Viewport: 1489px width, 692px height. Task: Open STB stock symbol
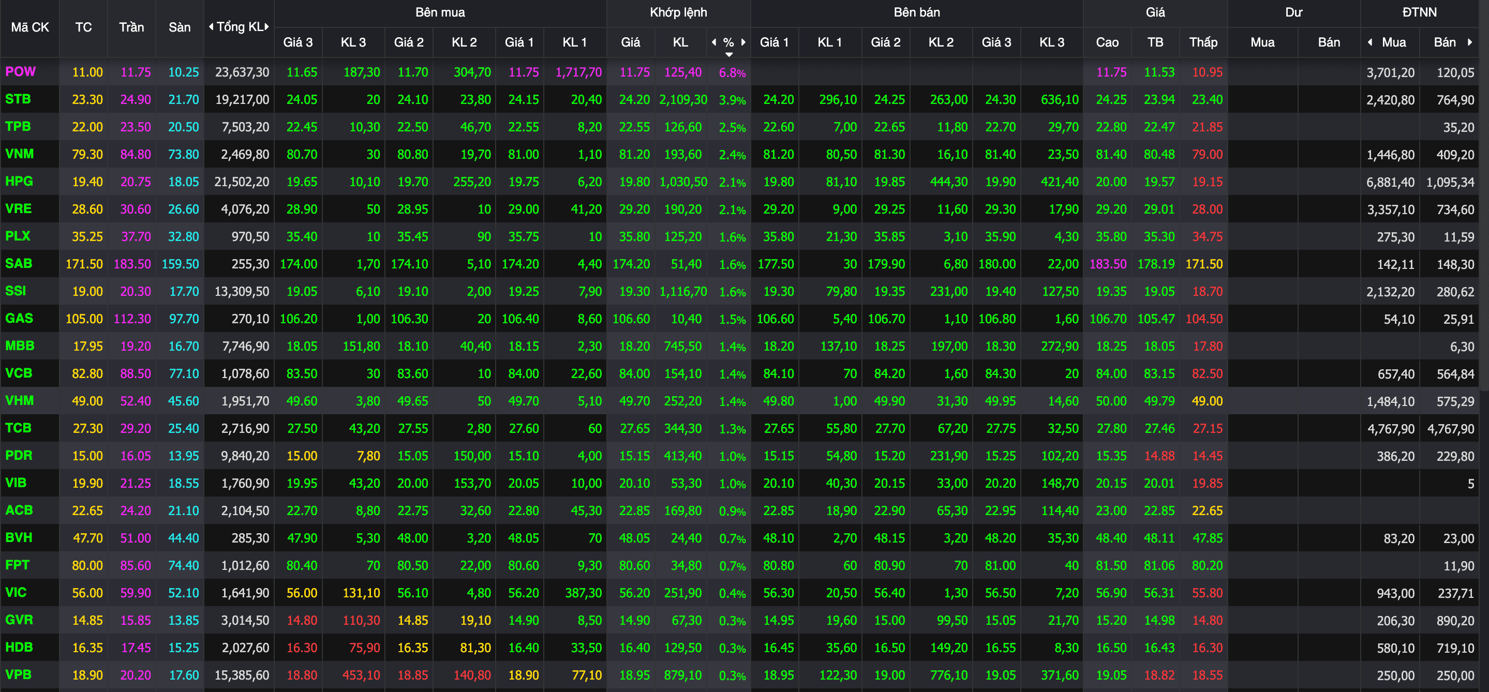click(18, 99)
